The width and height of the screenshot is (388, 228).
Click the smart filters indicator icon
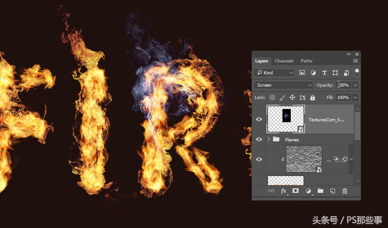tap(345, 160)
